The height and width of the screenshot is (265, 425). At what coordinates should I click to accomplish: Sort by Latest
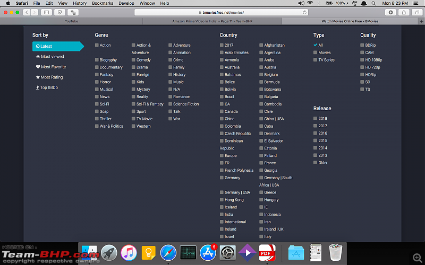click(58, 46)
